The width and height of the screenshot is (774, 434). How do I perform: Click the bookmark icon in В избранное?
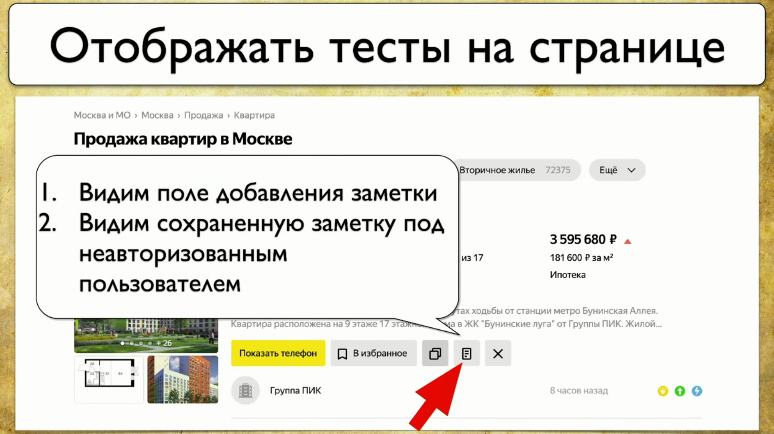coord(342,353)
